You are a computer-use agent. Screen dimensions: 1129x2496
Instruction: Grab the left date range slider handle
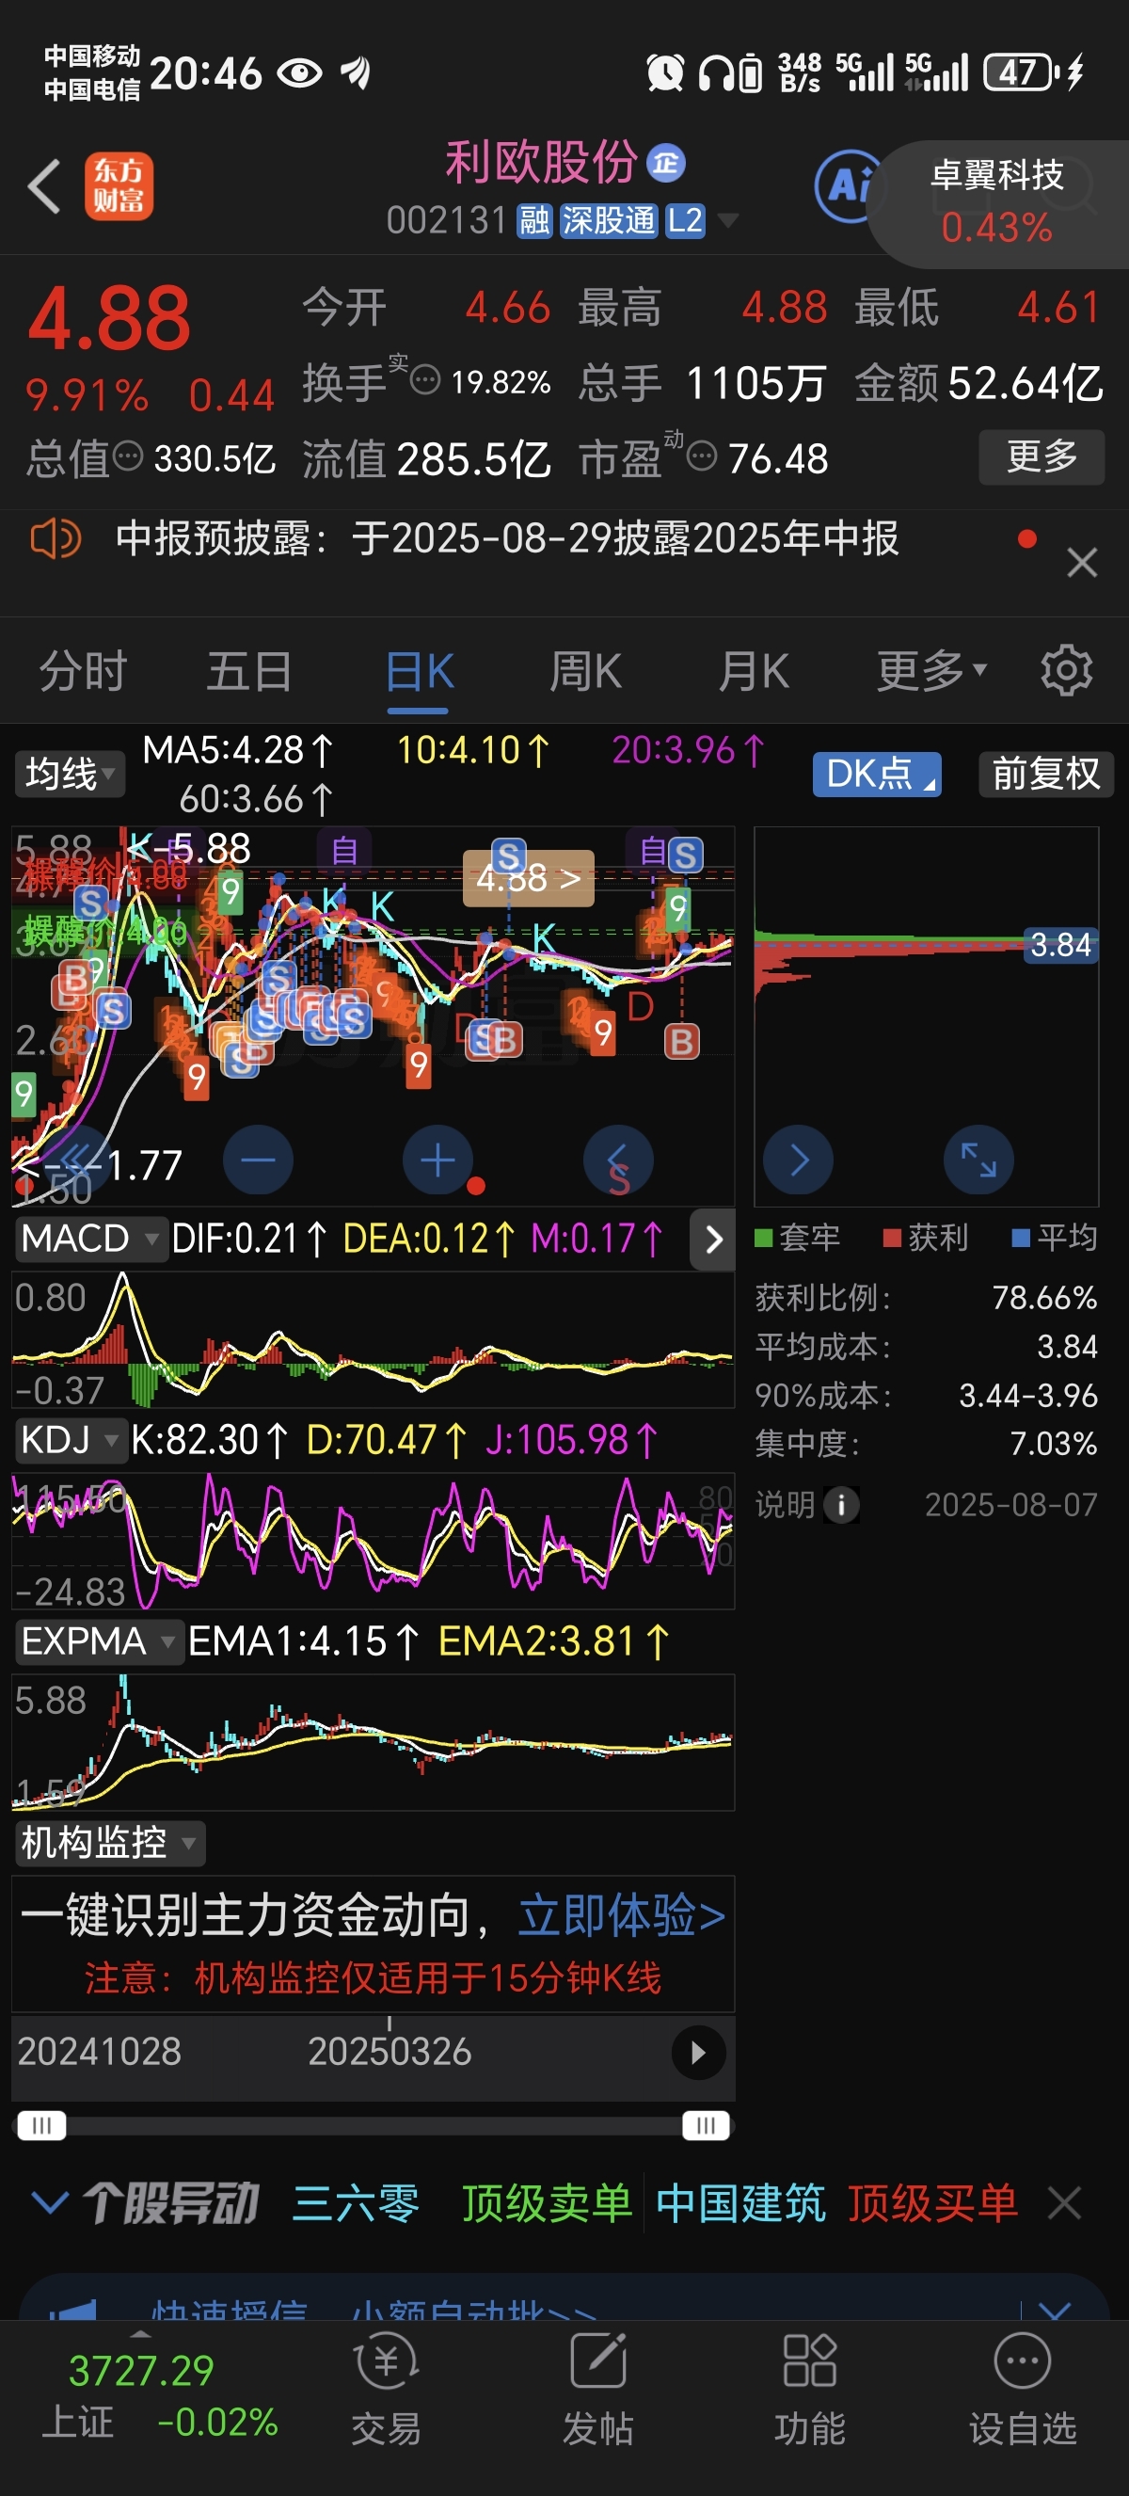point(40,2126)
